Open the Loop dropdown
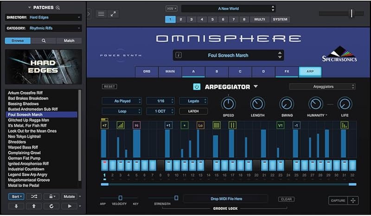This screenshot has height=216, width=371. click(x=122, y=111)
